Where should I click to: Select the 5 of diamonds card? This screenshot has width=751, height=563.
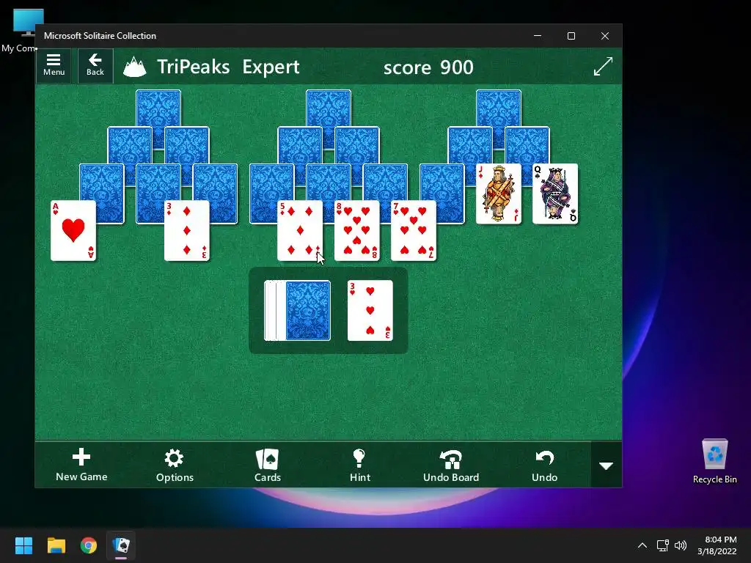click(300, 231)
